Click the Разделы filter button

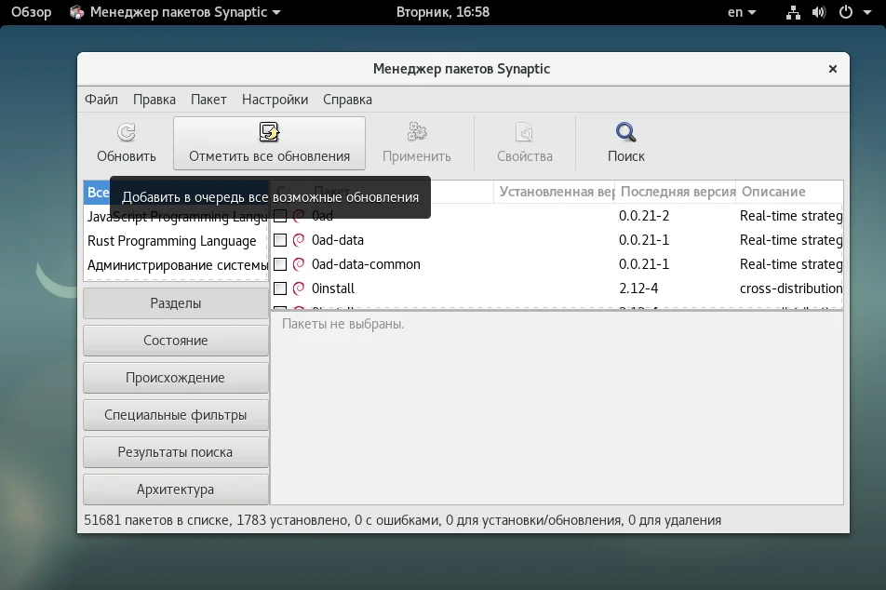pyautogui.click(x=176, y=303)
